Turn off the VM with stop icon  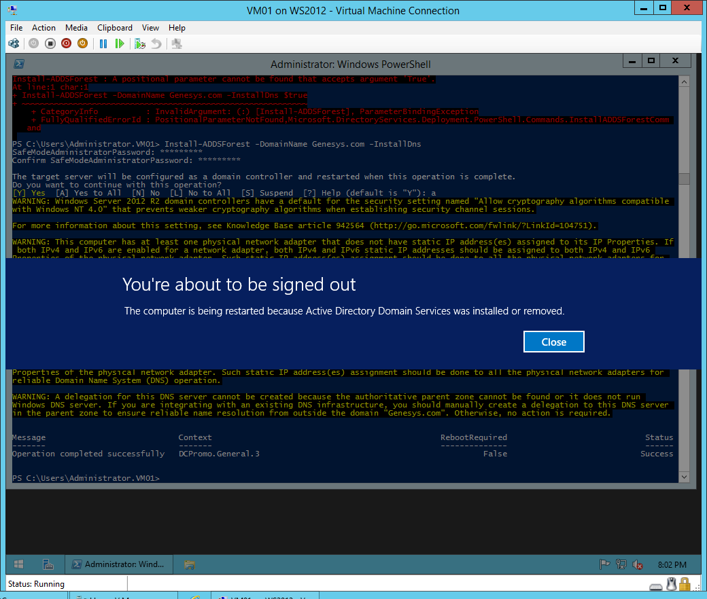click(50, 43)
